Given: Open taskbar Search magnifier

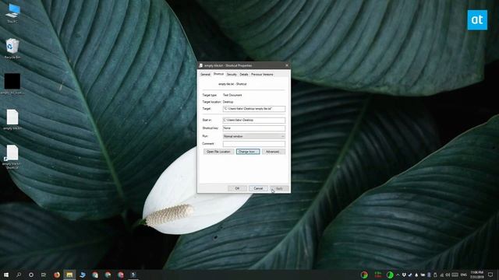Looking at the screenshot, I should (19, 275).
